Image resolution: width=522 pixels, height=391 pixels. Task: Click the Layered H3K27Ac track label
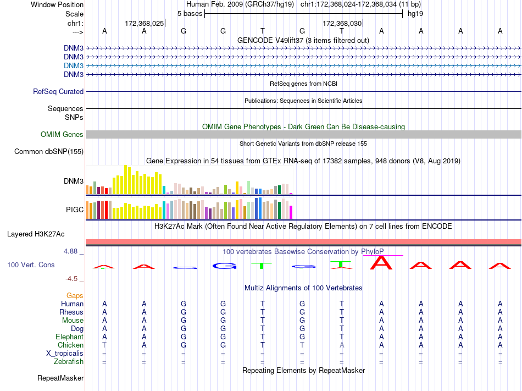pyautogui.click(x=36, y=234)
